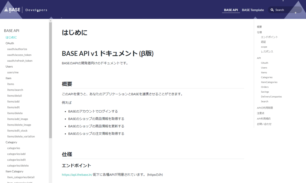Open item_categories/detail in the sidebar

point(21,177)
